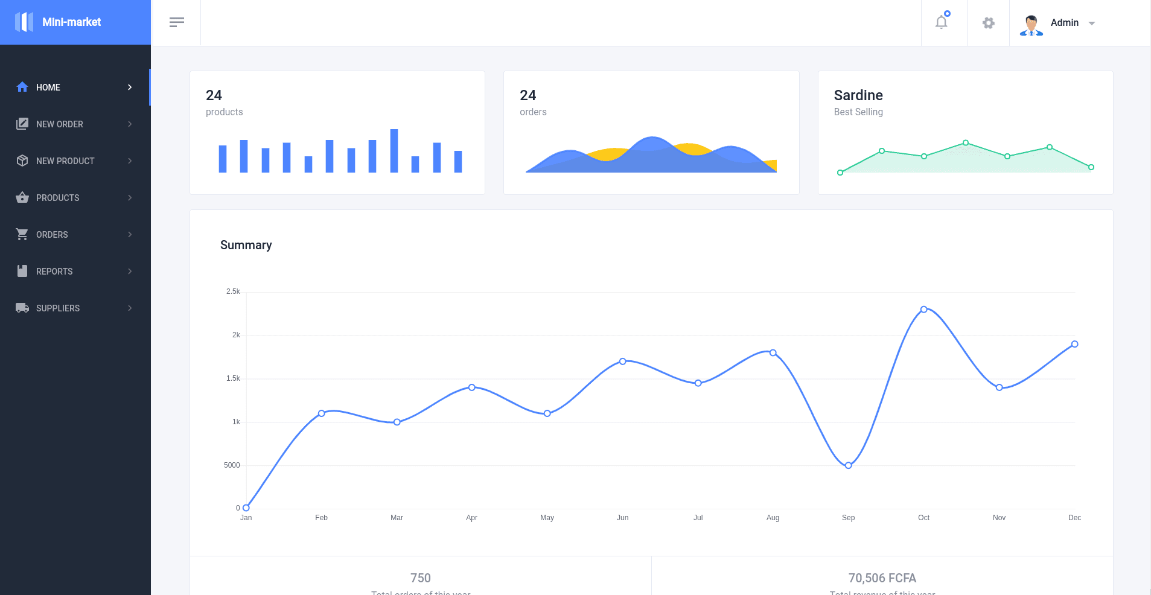The height and width of the screenshot is (595, 1151).
Task: Expand the Orders chevron arrow
Action: 130,235
